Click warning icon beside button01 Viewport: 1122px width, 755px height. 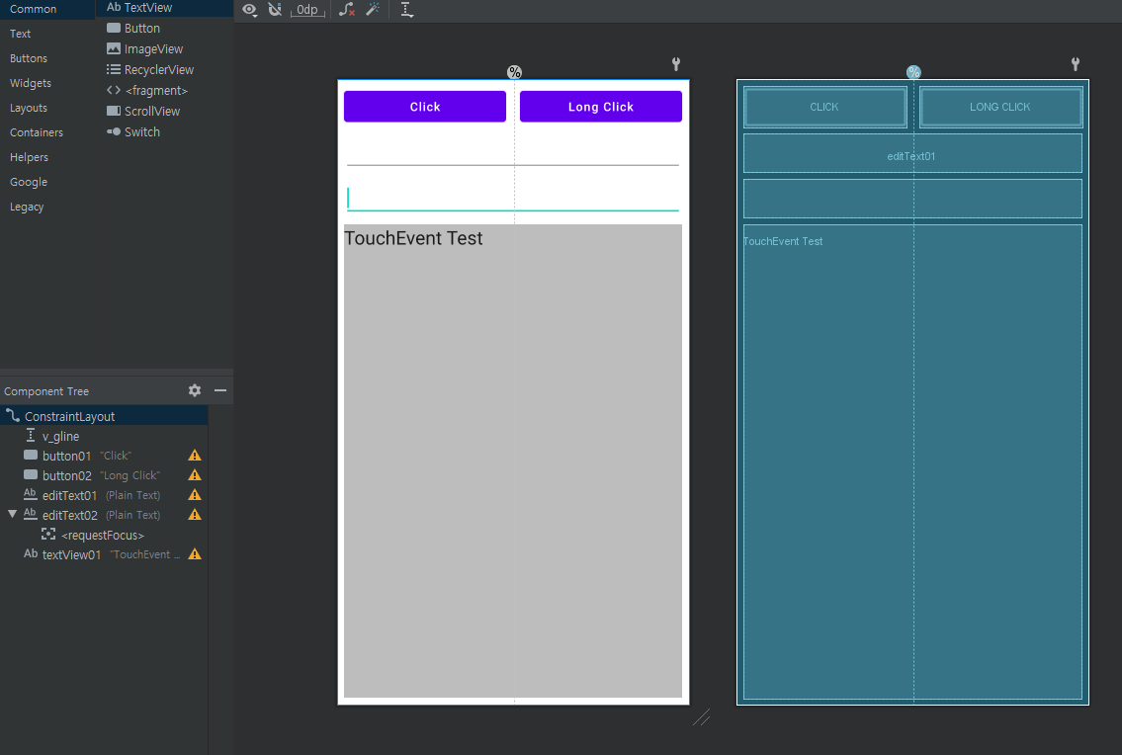click(x=195, y=456)
